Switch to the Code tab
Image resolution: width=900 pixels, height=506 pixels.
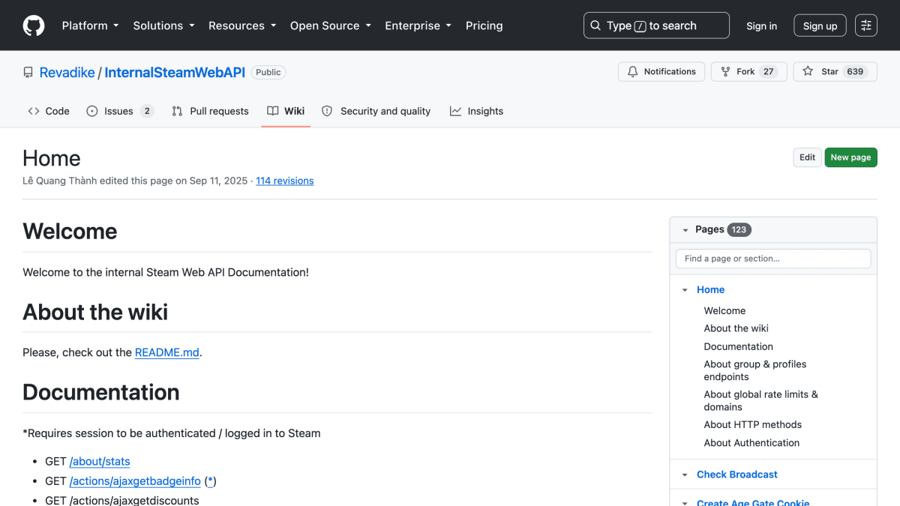49,111
